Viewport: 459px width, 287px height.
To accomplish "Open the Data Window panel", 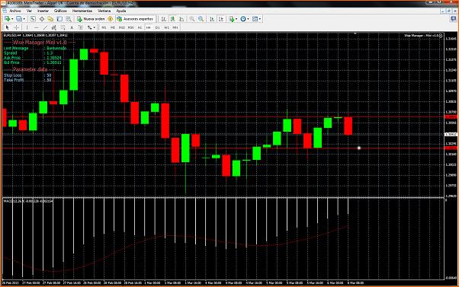I will coord(42,19).
